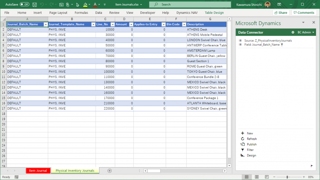Switch to the Insert tab

click(37, 12)
